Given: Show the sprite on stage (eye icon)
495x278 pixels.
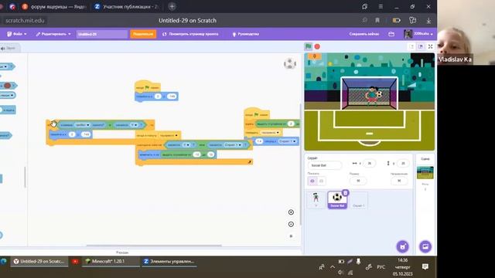Looking at the screenshot, I should point(312,181).
